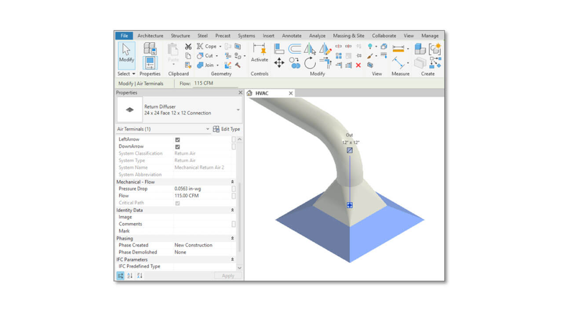The width and height of the screenshot is (563, 316).
Task: Click sort-by-category icon at Properties bottom
Action: click(121, 276)
